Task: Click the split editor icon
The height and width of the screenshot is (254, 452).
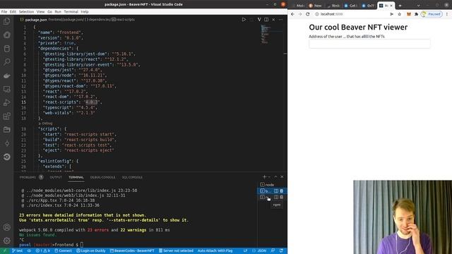Action: pyautogui.click(x=266, y=20)
